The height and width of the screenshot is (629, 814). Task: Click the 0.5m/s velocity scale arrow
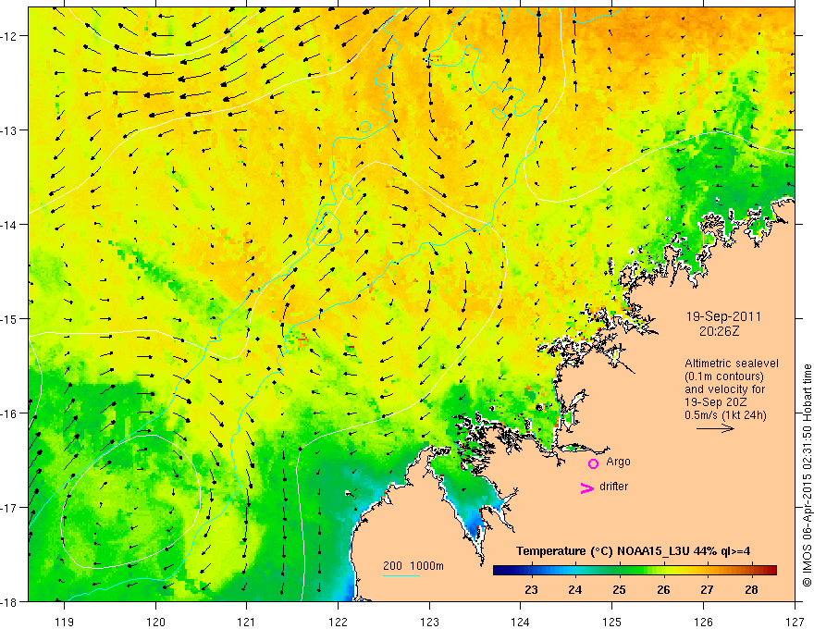[x=715, y=428]
